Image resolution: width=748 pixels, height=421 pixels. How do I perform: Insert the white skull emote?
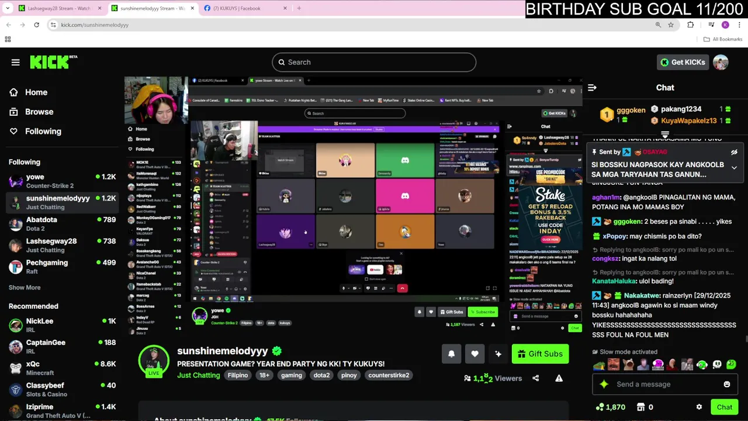pyautogui.click(x=716, y=364)
